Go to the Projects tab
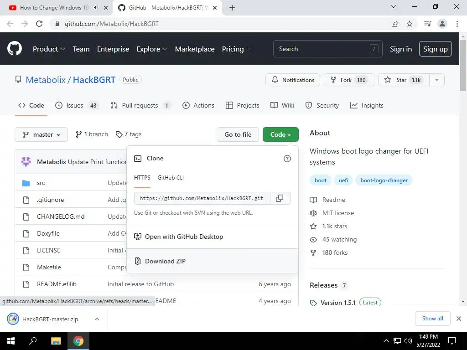This screenshot has height=350, width=467. 243,105
